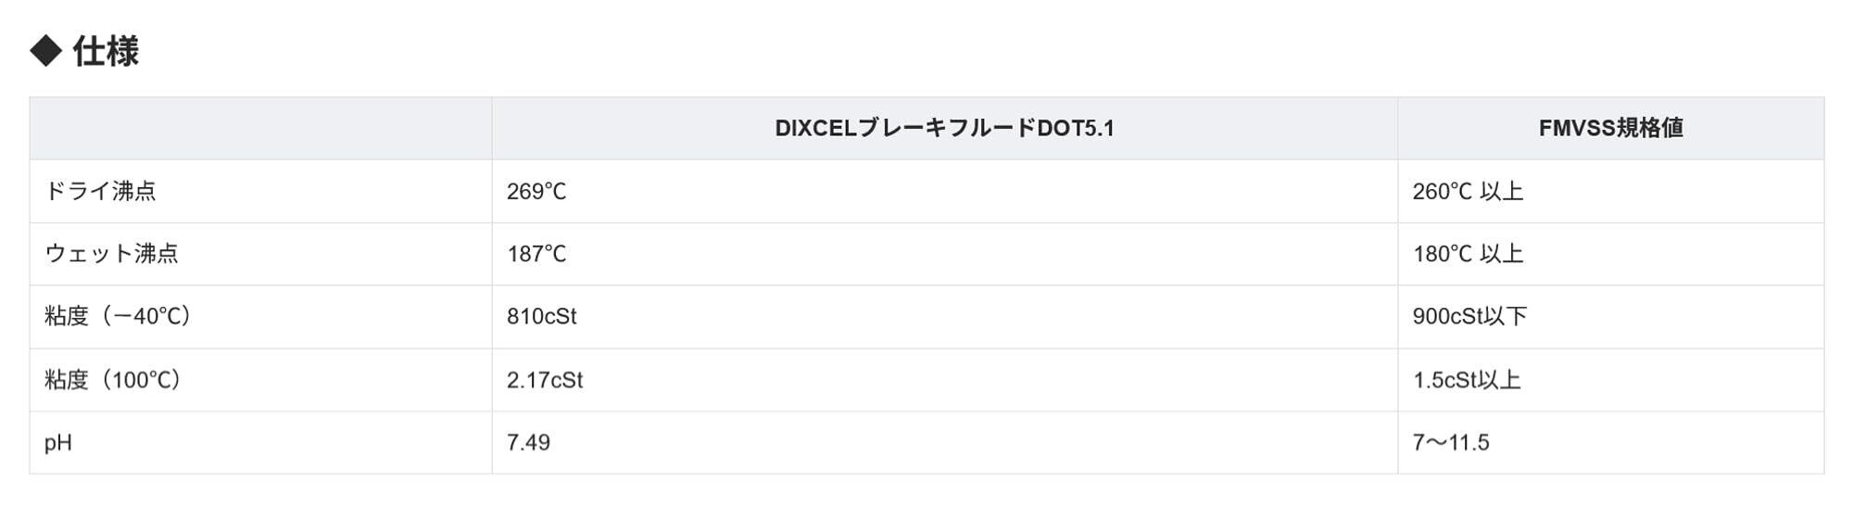
Task: Click the 180℃ 以上 standard value
Action: [1468, 254]
